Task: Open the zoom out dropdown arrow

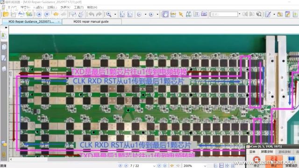Action: point(145,14)
